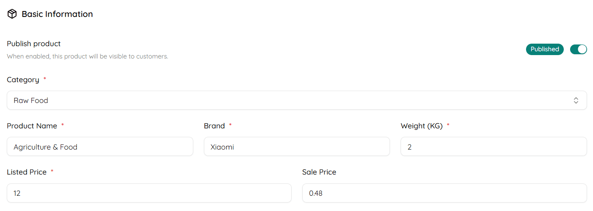This screenshot has height=211, width=593.
Task: Click the product visibility description text
Action: click(87, 56)
